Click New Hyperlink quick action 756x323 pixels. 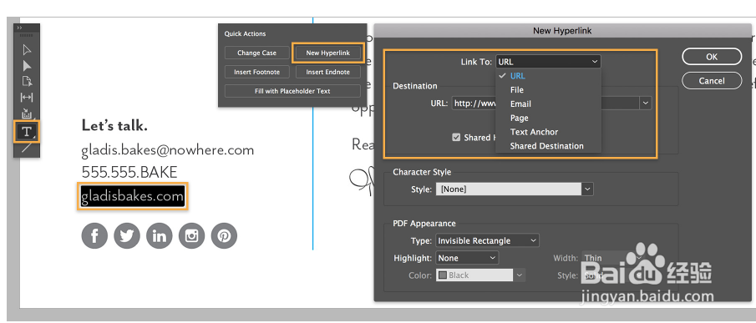[x=327, y=53]
